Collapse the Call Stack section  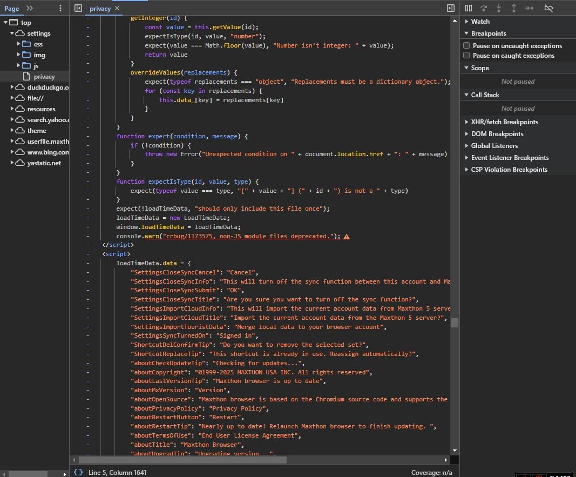[x=466, y=95]
